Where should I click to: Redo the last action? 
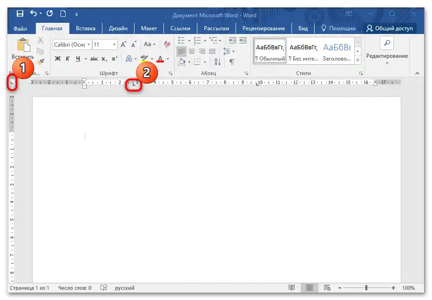pyautogui.click(x=50, y=13)
